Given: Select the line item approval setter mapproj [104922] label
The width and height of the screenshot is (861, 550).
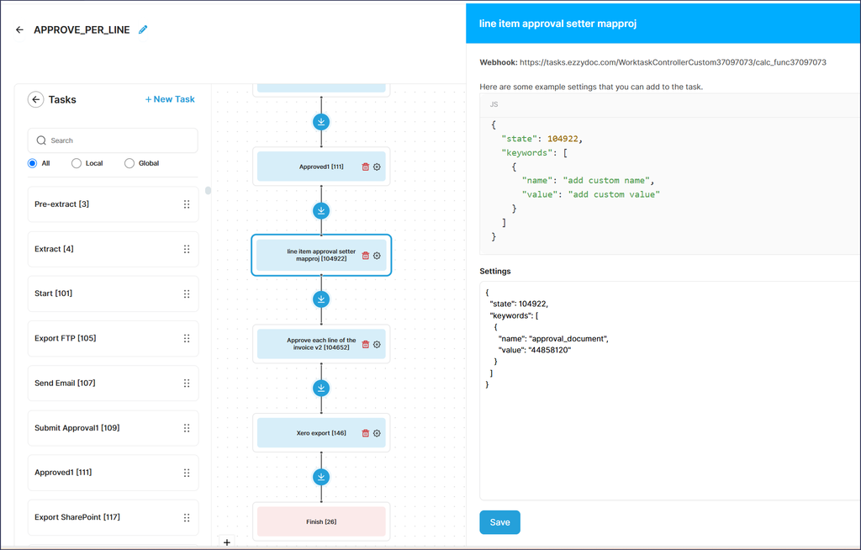Looking at the screenshot, I should pos(321,255).
